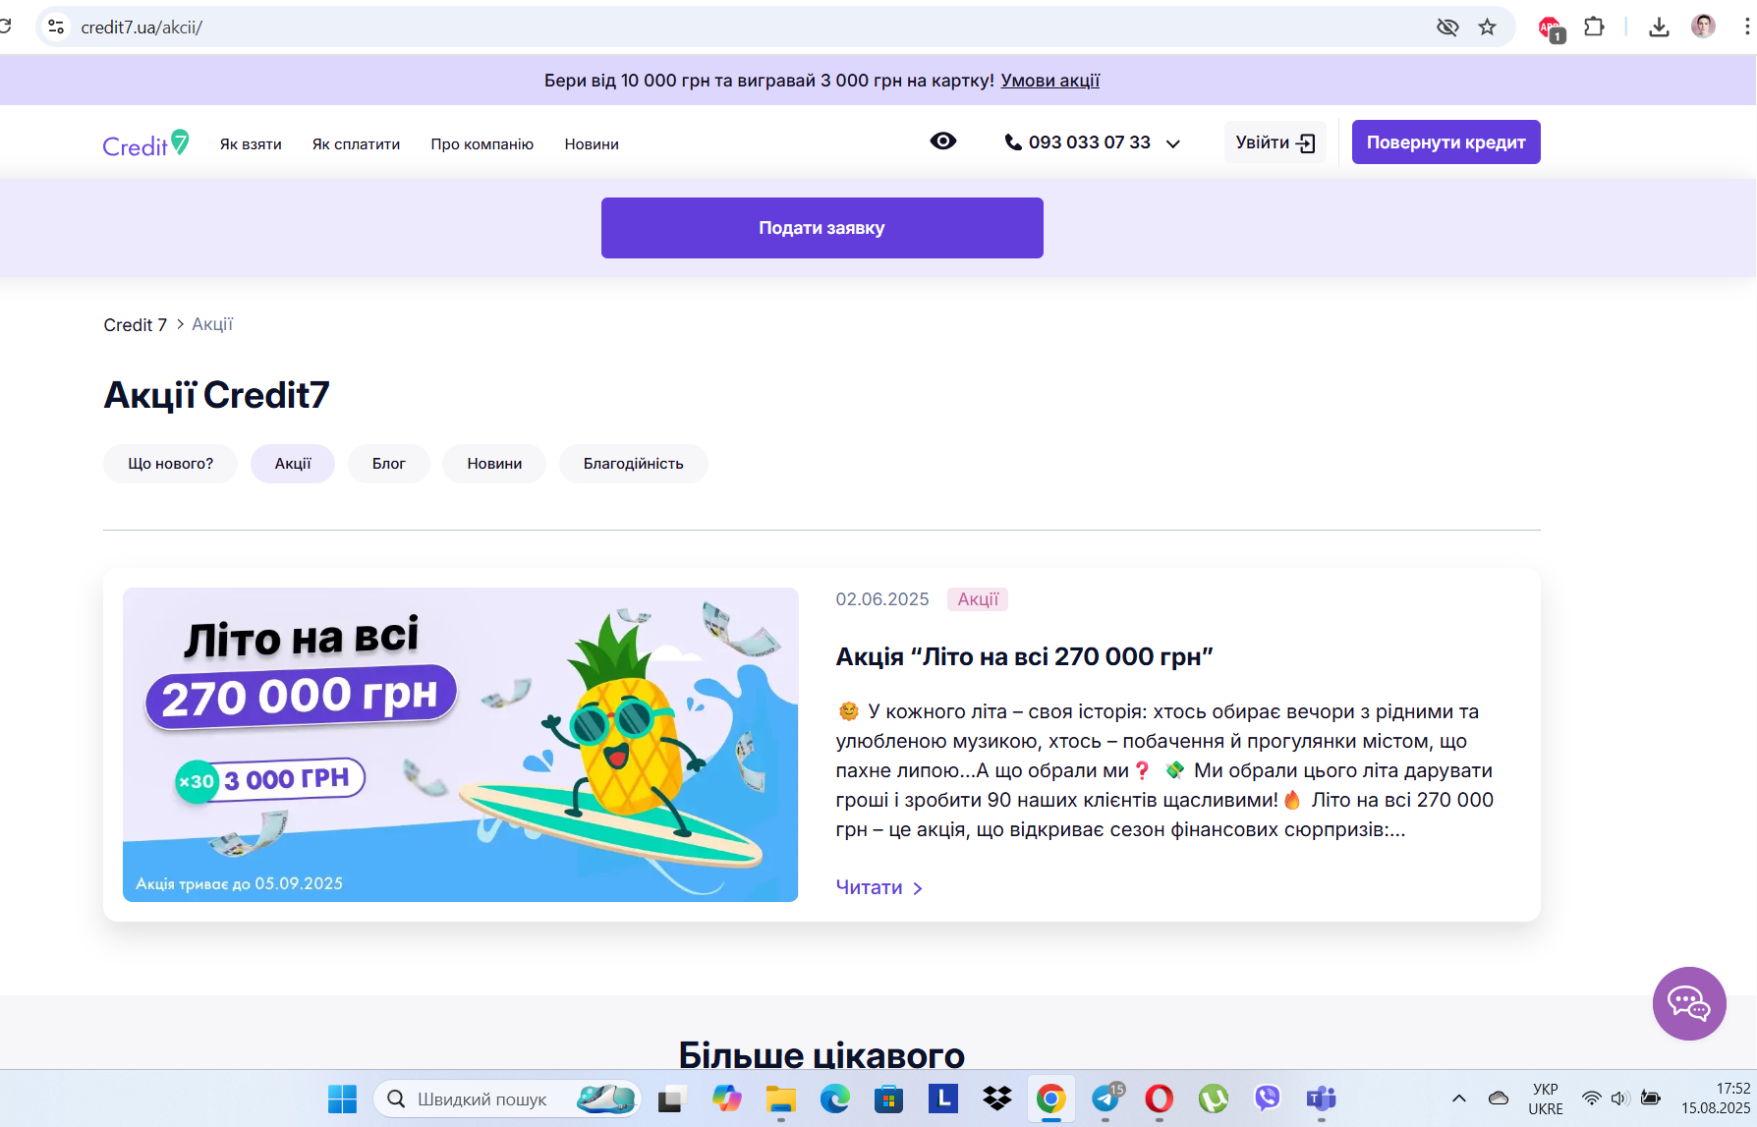The image size is (1757, 1127).
Task: Select the Благодійність filter tab
Action: 633,464
